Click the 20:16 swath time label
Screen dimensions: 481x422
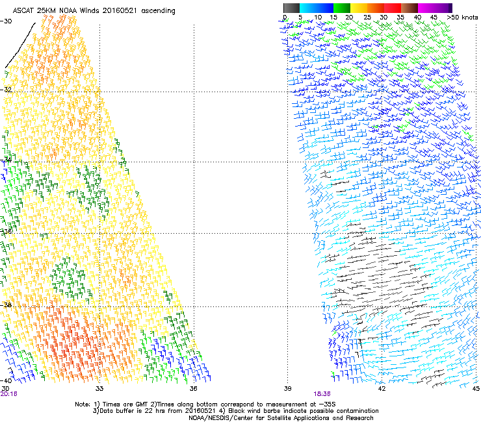click(8, 394)
